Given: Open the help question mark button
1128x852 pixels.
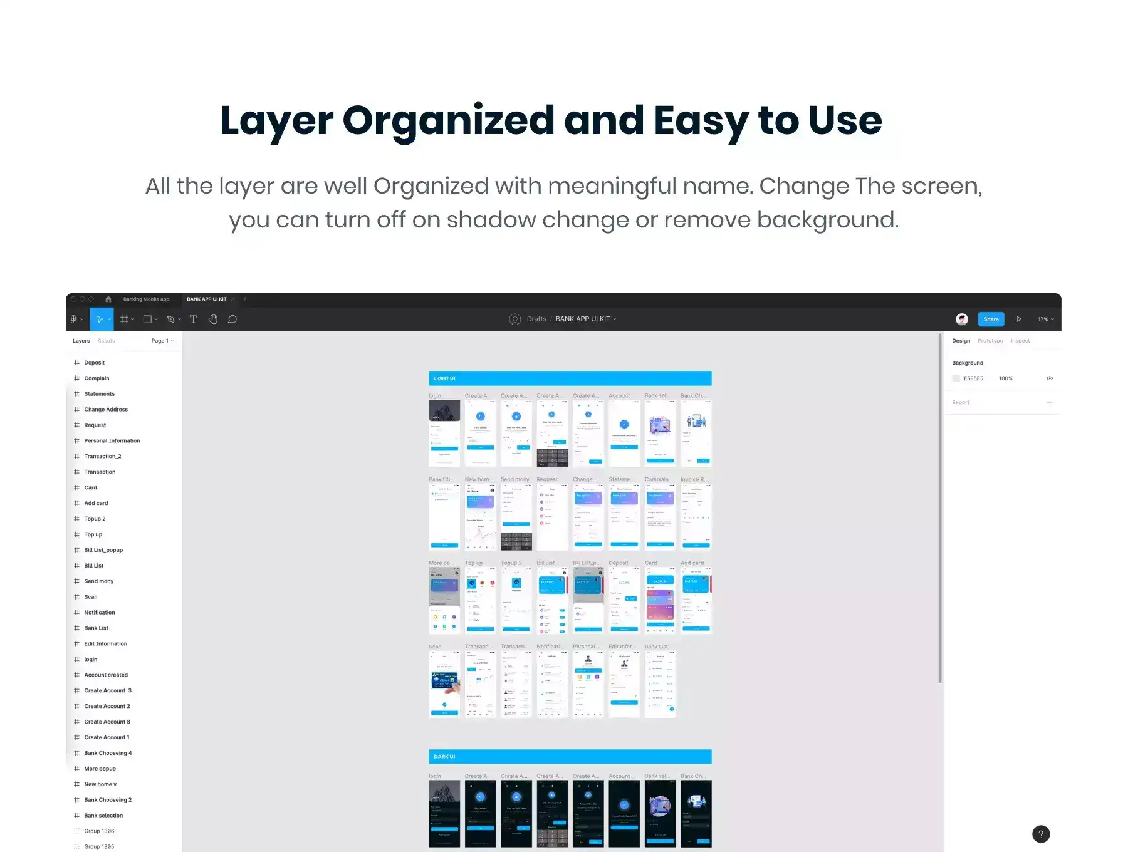Looking at the screenshot, I should pos(1041,834).
